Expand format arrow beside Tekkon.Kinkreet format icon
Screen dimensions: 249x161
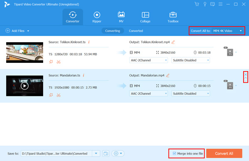[236, 52]
